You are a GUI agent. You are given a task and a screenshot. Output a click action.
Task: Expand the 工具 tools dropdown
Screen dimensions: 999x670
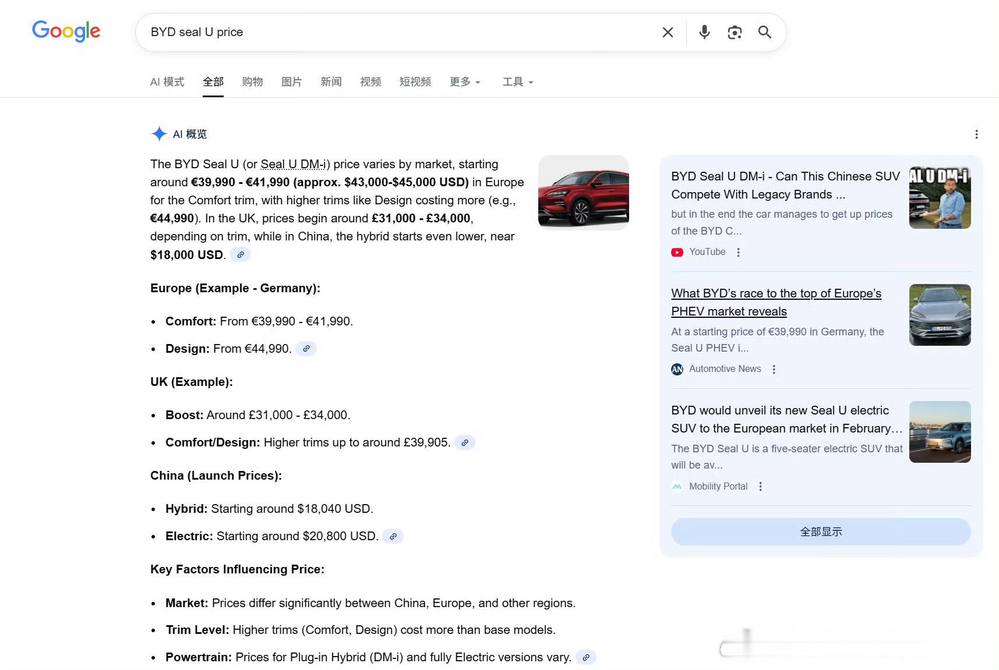click(x=518, y=82)
